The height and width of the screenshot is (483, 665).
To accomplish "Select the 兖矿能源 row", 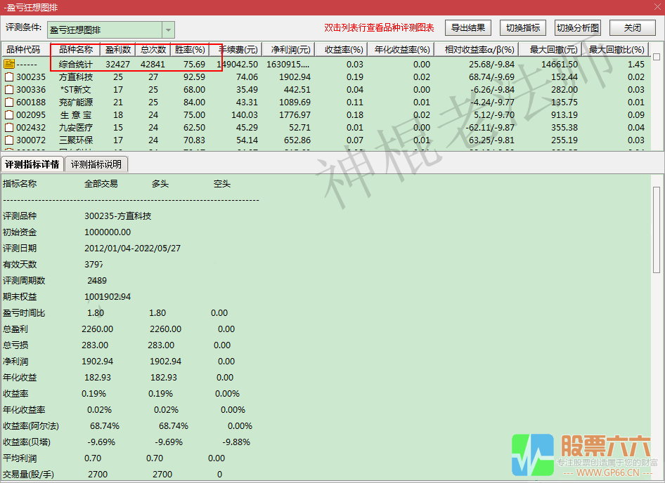I will (325, 102).
